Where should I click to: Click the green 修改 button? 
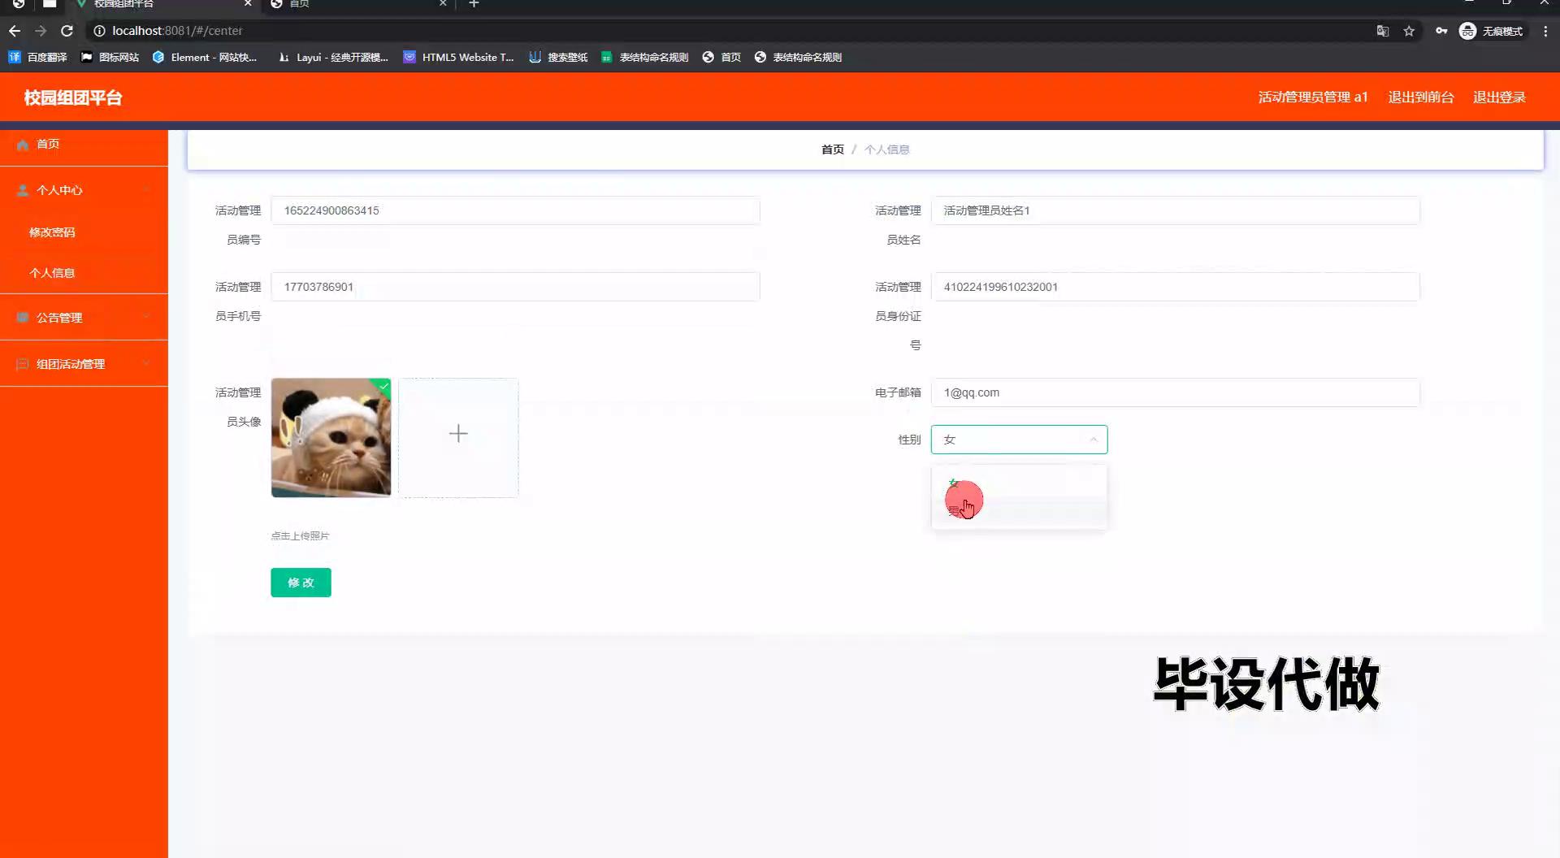click(x=301, y=583)
